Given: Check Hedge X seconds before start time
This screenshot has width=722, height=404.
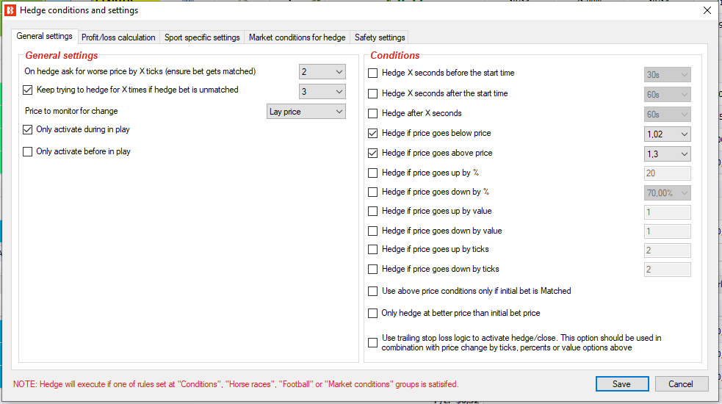Looking at the screenshot, I should click(373, 73).
